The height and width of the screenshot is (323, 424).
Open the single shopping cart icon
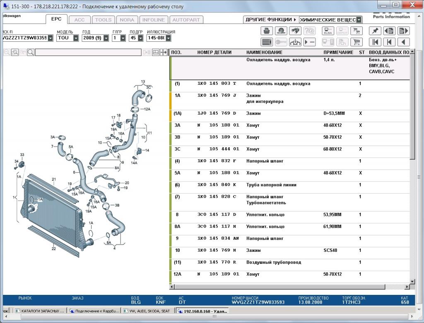pos(357,42)
